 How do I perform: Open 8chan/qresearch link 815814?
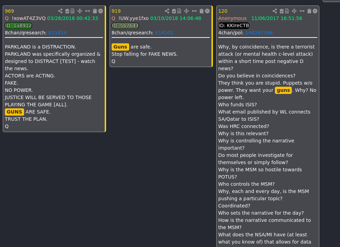point(58,33)
